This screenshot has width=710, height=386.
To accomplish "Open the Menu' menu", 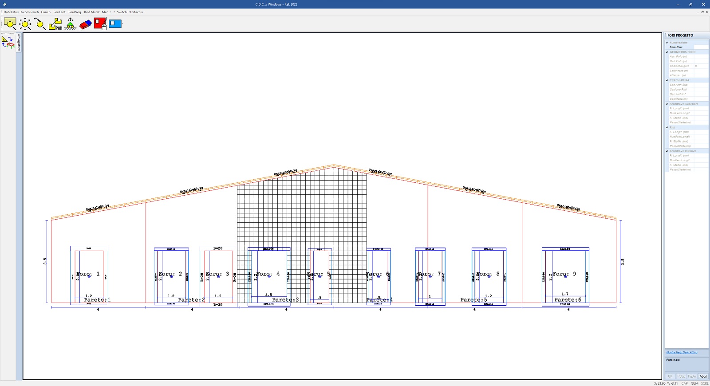I will [x=106, y=12].
